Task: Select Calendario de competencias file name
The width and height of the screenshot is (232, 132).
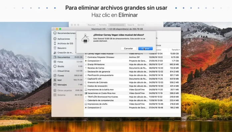Action: pos(101,100)
